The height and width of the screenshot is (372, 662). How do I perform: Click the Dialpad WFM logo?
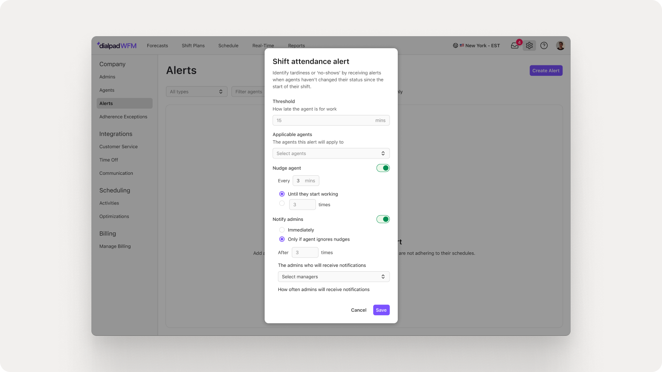116,45
